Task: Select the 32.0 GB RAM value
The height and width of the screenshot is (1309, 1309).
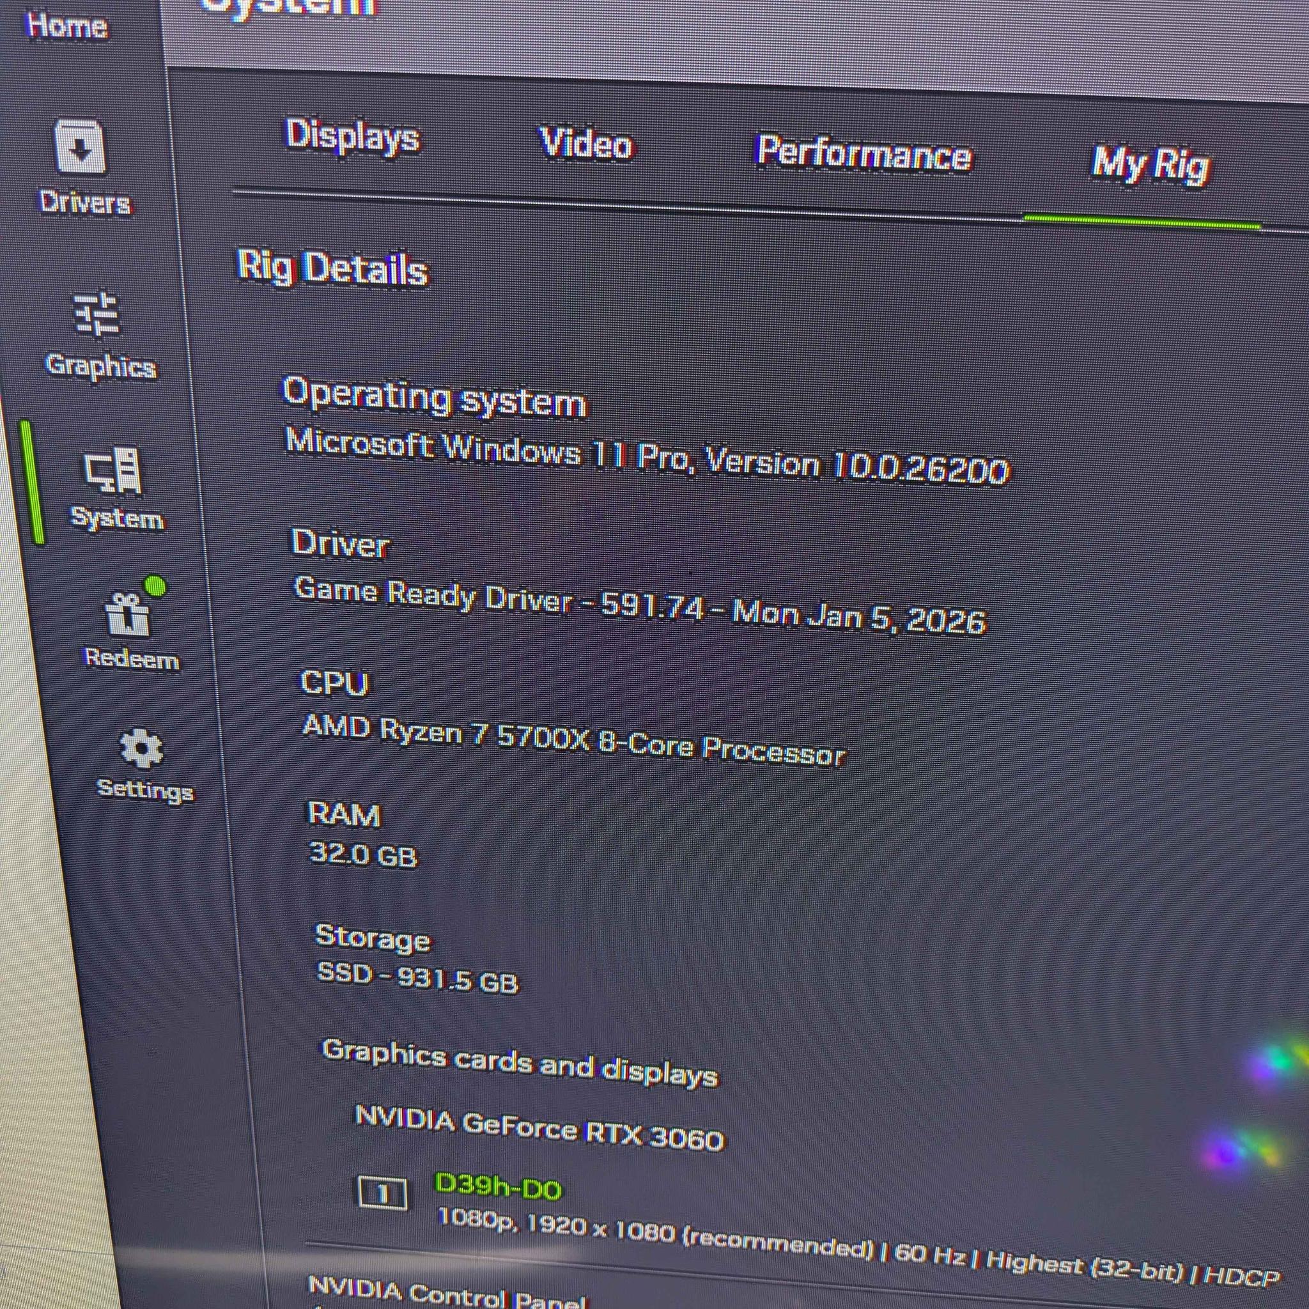Action: (x=363, y=855)
